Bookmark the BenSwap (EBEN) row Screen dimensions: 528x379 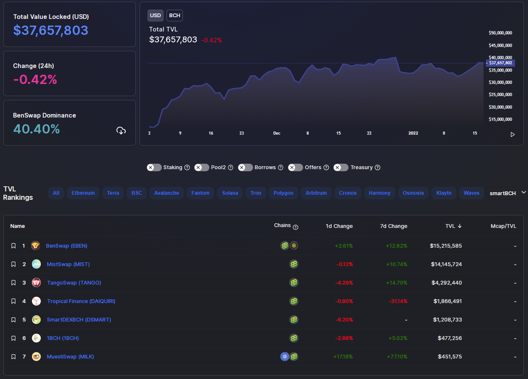pos(13,246)
